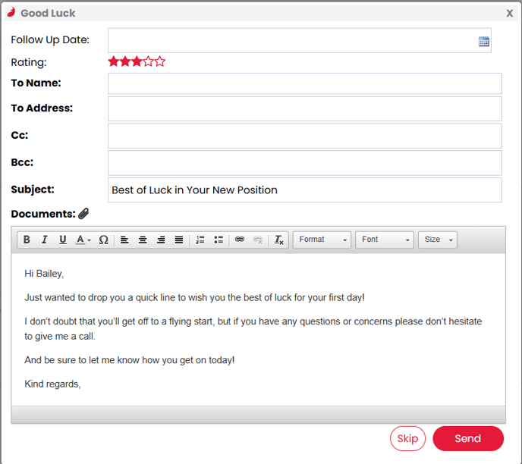Open the Font dropdown
This screenshot has width=522, height=464.
tap(385, 240)
